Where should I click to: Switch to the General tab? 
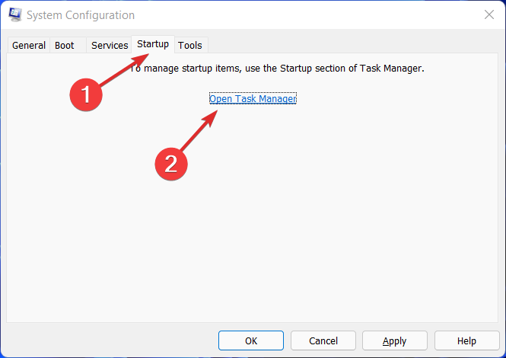[x=29, y=45]
